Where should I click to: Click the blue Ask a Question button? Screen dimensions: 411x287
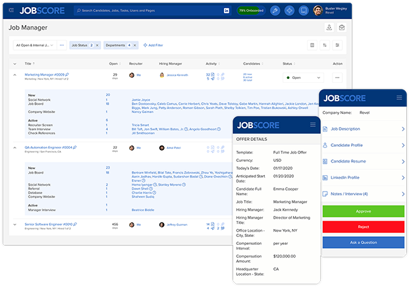coord(364,242)
